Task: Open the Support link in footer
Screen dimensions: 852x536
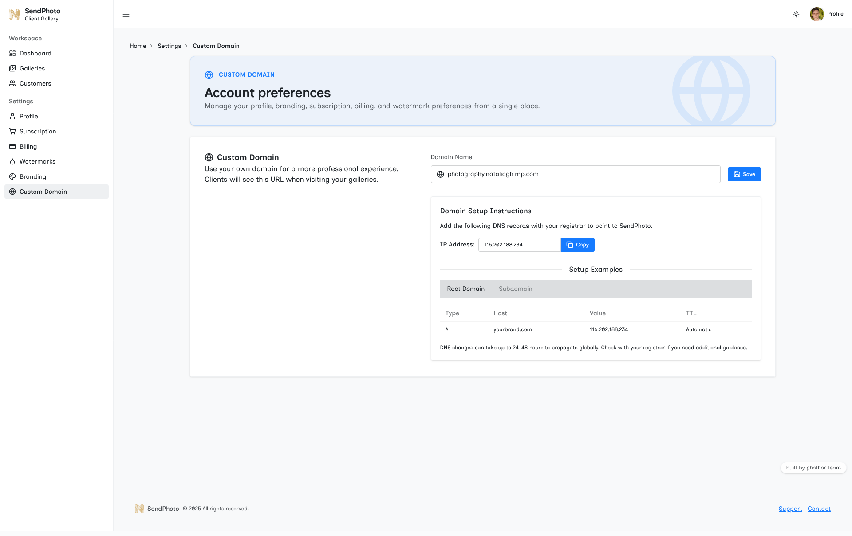Action: click(790, 509)
